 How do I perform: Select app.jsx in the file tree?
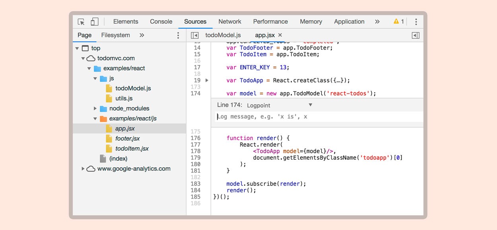tap(125, 128)
